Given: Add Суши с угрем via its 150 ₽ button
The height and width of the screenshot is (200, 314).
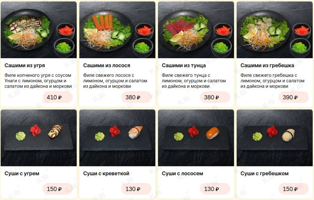Looking at the screenshot, I should [x=58, y=189].
